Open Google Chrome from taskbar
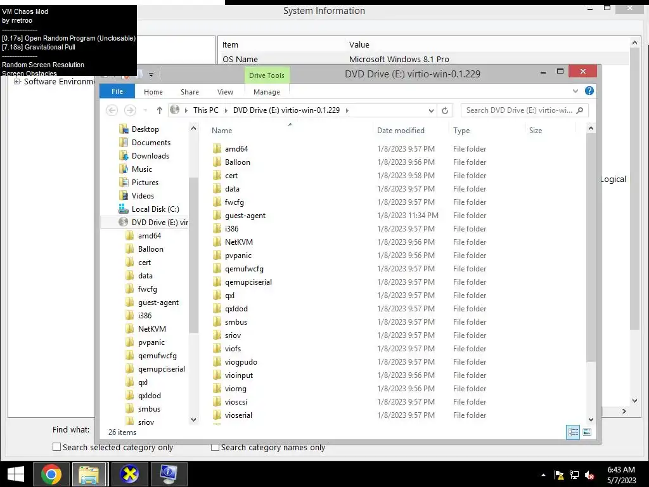The width and height of the screenshot is (649, 487). point(51,474)
